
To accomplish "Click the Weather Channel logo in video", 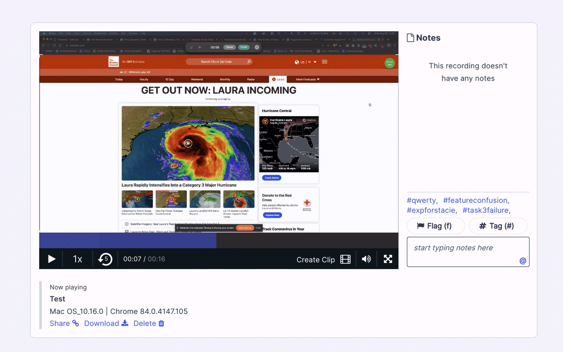I will coord(113,62).
